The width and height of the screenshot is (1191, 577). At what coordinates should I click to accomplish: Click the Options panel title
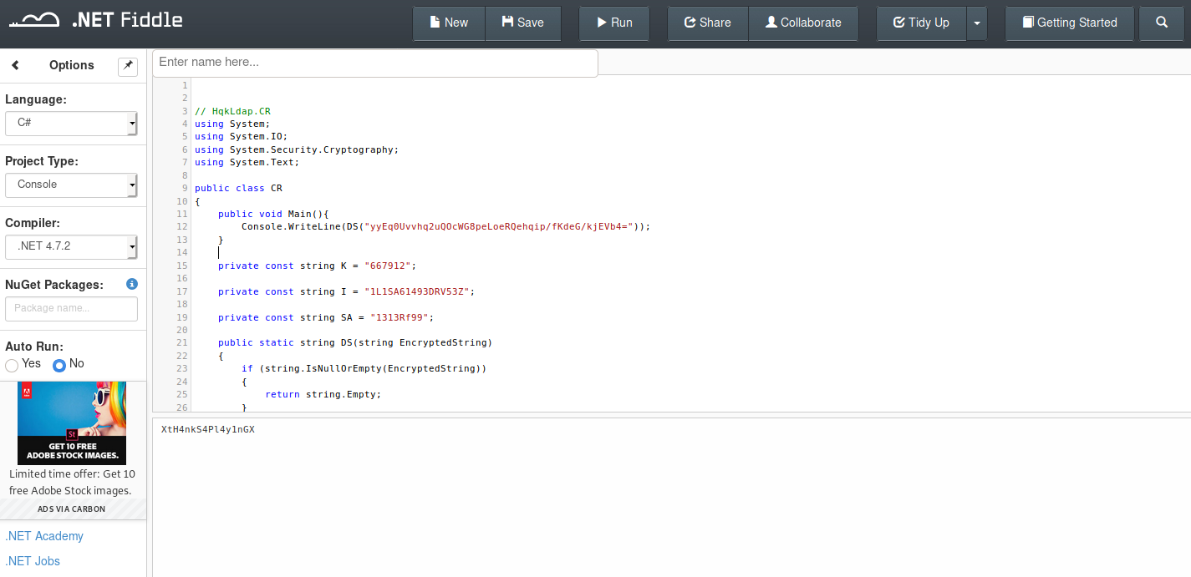click(x=72, y=65)
